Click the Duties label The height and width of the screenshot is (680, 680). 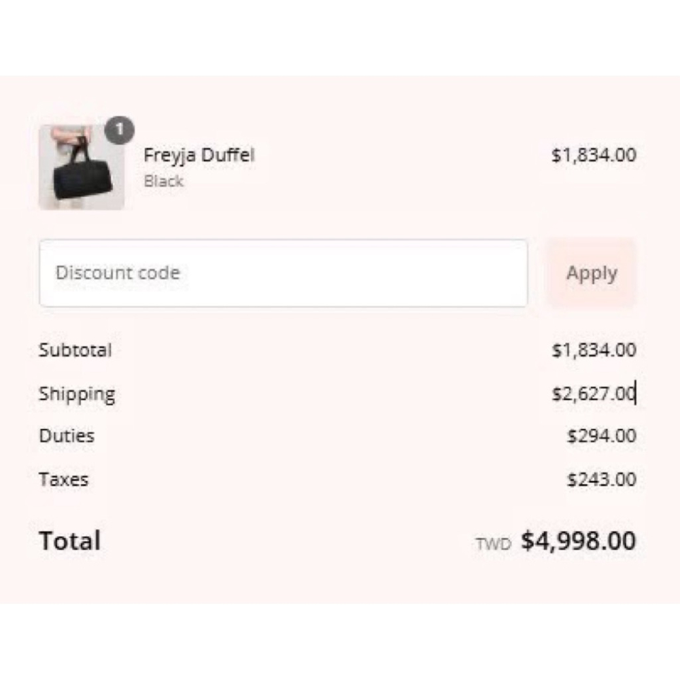click(67, 436)
